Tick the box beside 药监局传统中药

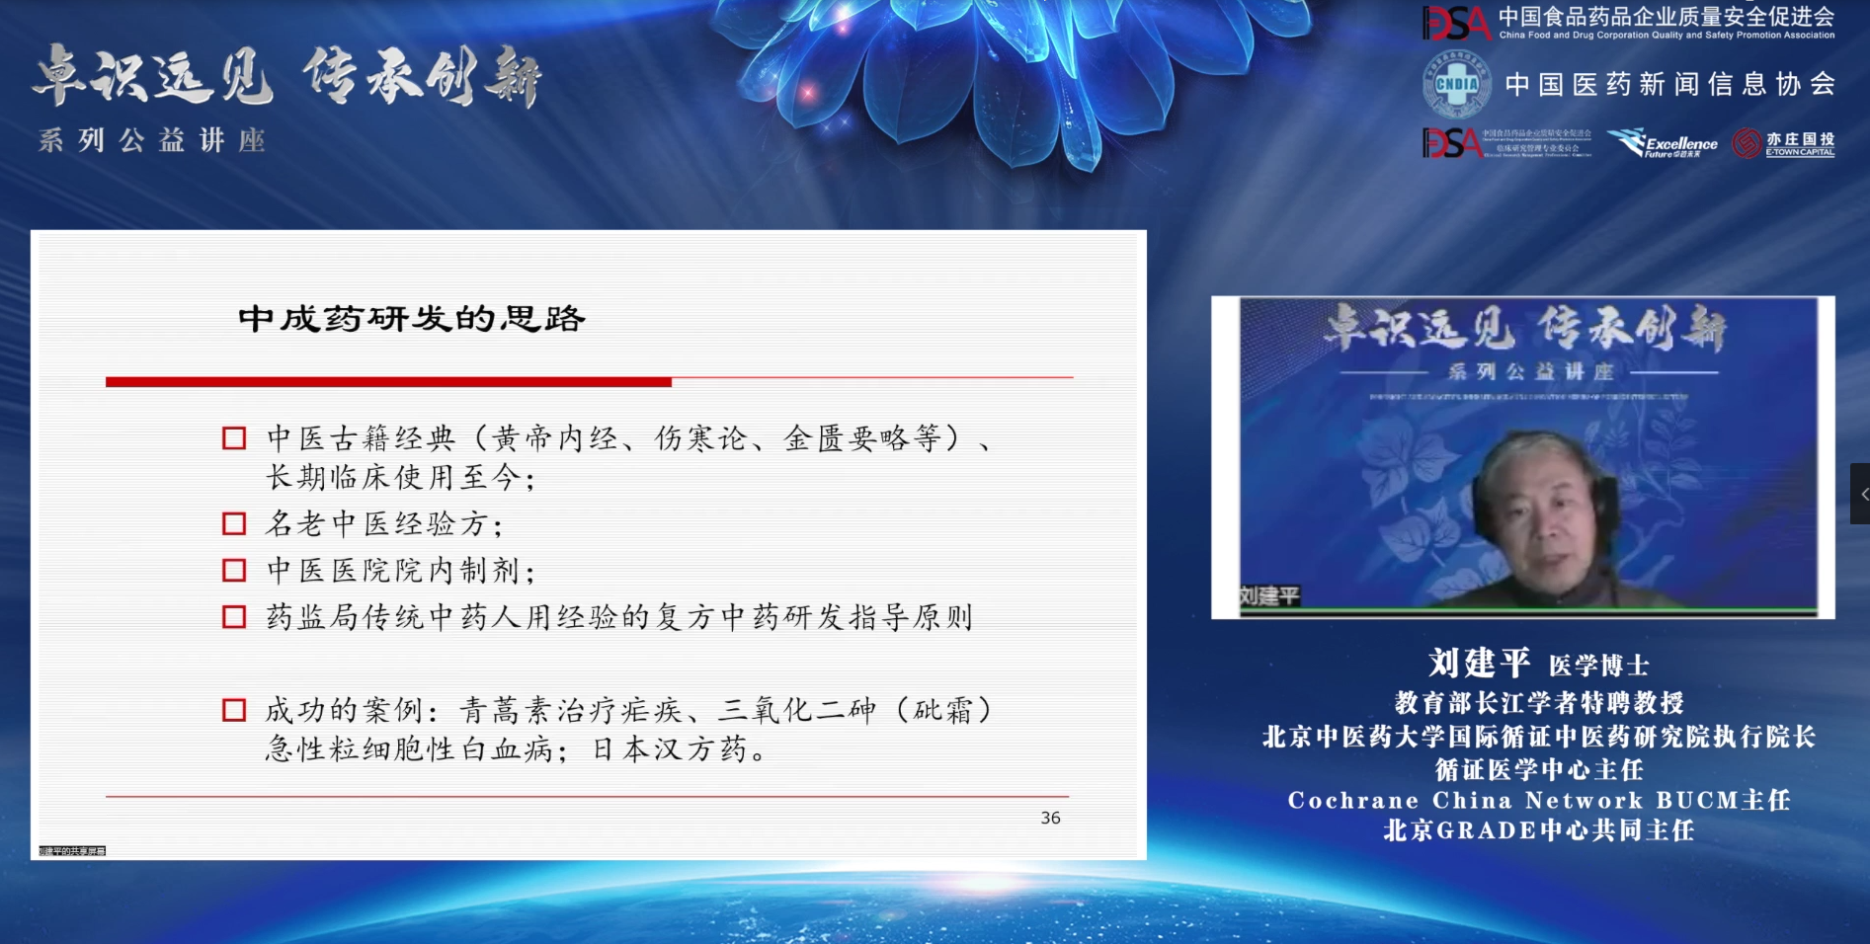click(234, 617)
